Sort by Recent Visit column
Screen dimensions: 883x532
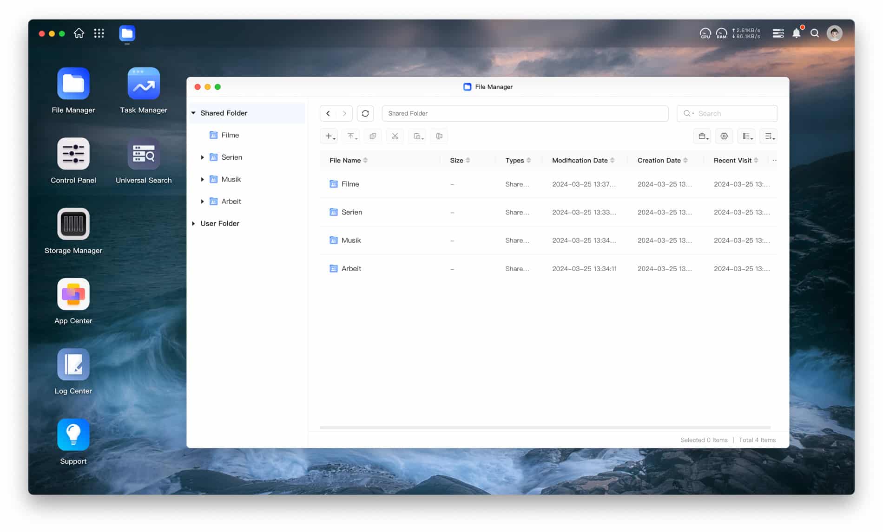(x=736, y=160)
